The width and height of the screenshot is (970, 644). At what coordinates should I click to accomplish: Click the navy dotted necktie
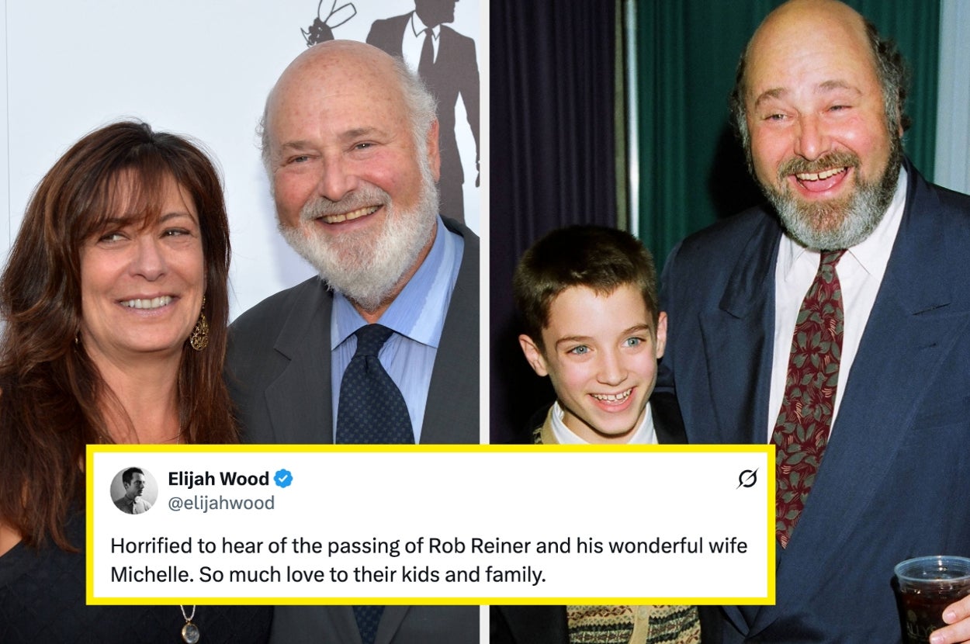(x=375, y=386)
